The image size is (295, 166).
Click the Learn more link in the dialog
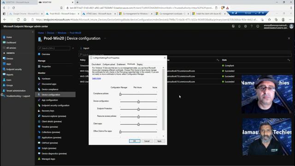pos(96,78)
